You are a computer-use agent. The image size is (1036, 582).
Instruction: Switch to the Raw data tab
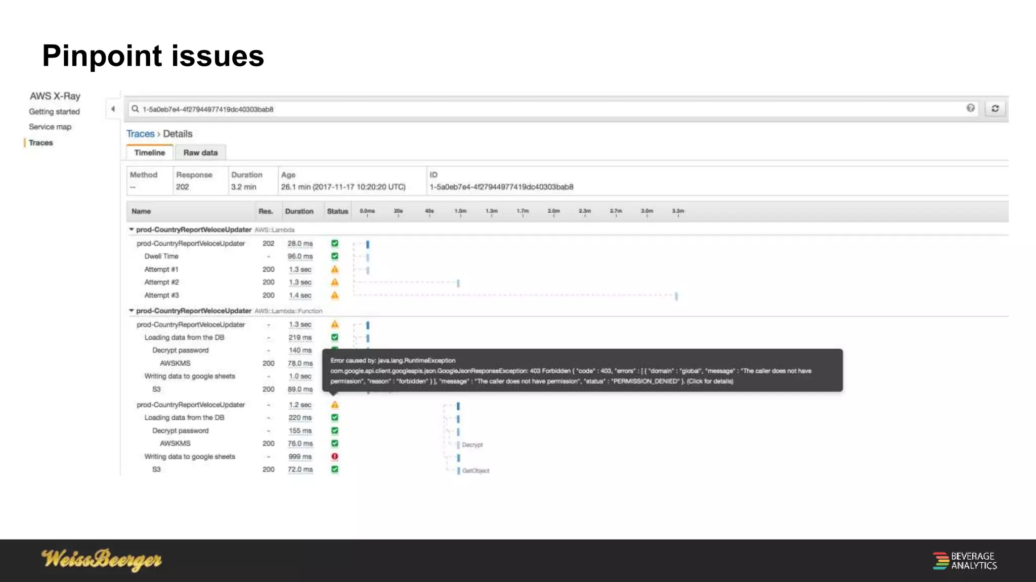200,153
